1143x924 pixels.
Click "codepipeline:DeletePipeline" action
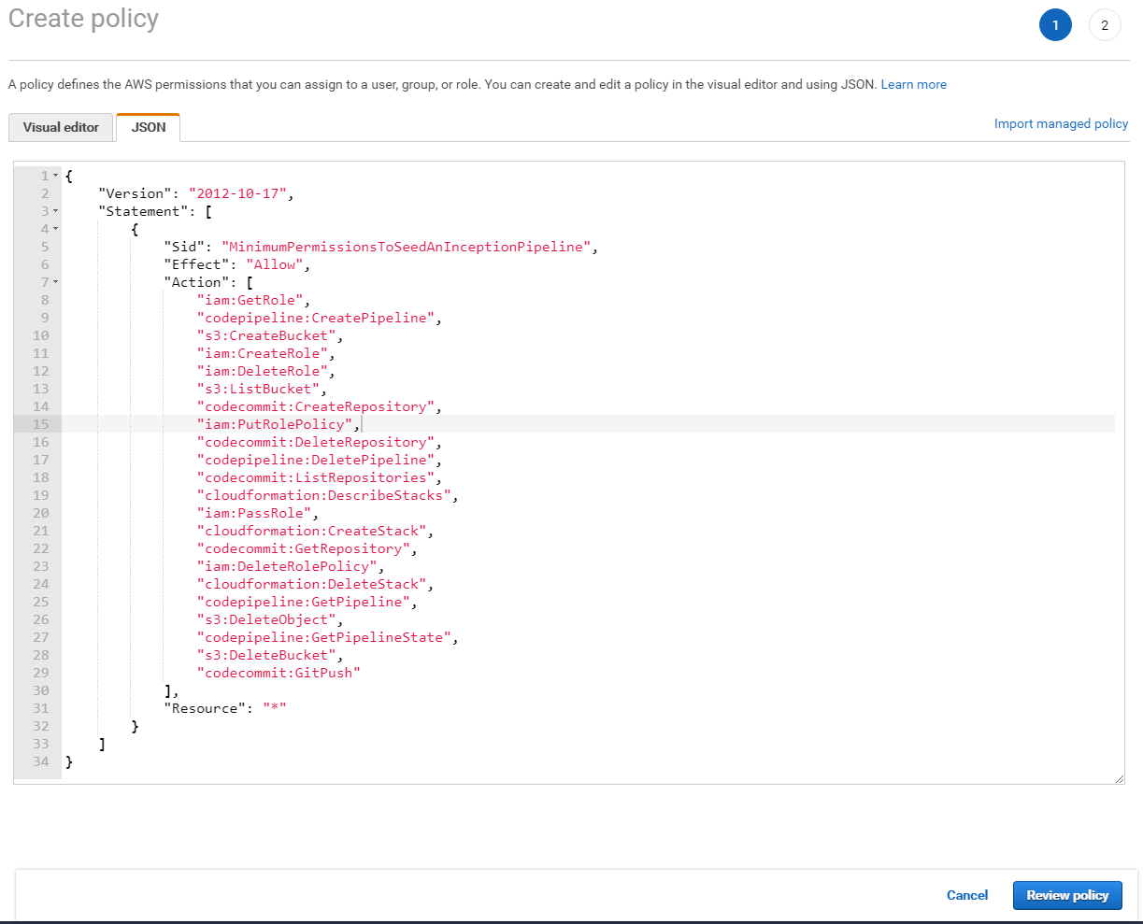tap(315, 460)
